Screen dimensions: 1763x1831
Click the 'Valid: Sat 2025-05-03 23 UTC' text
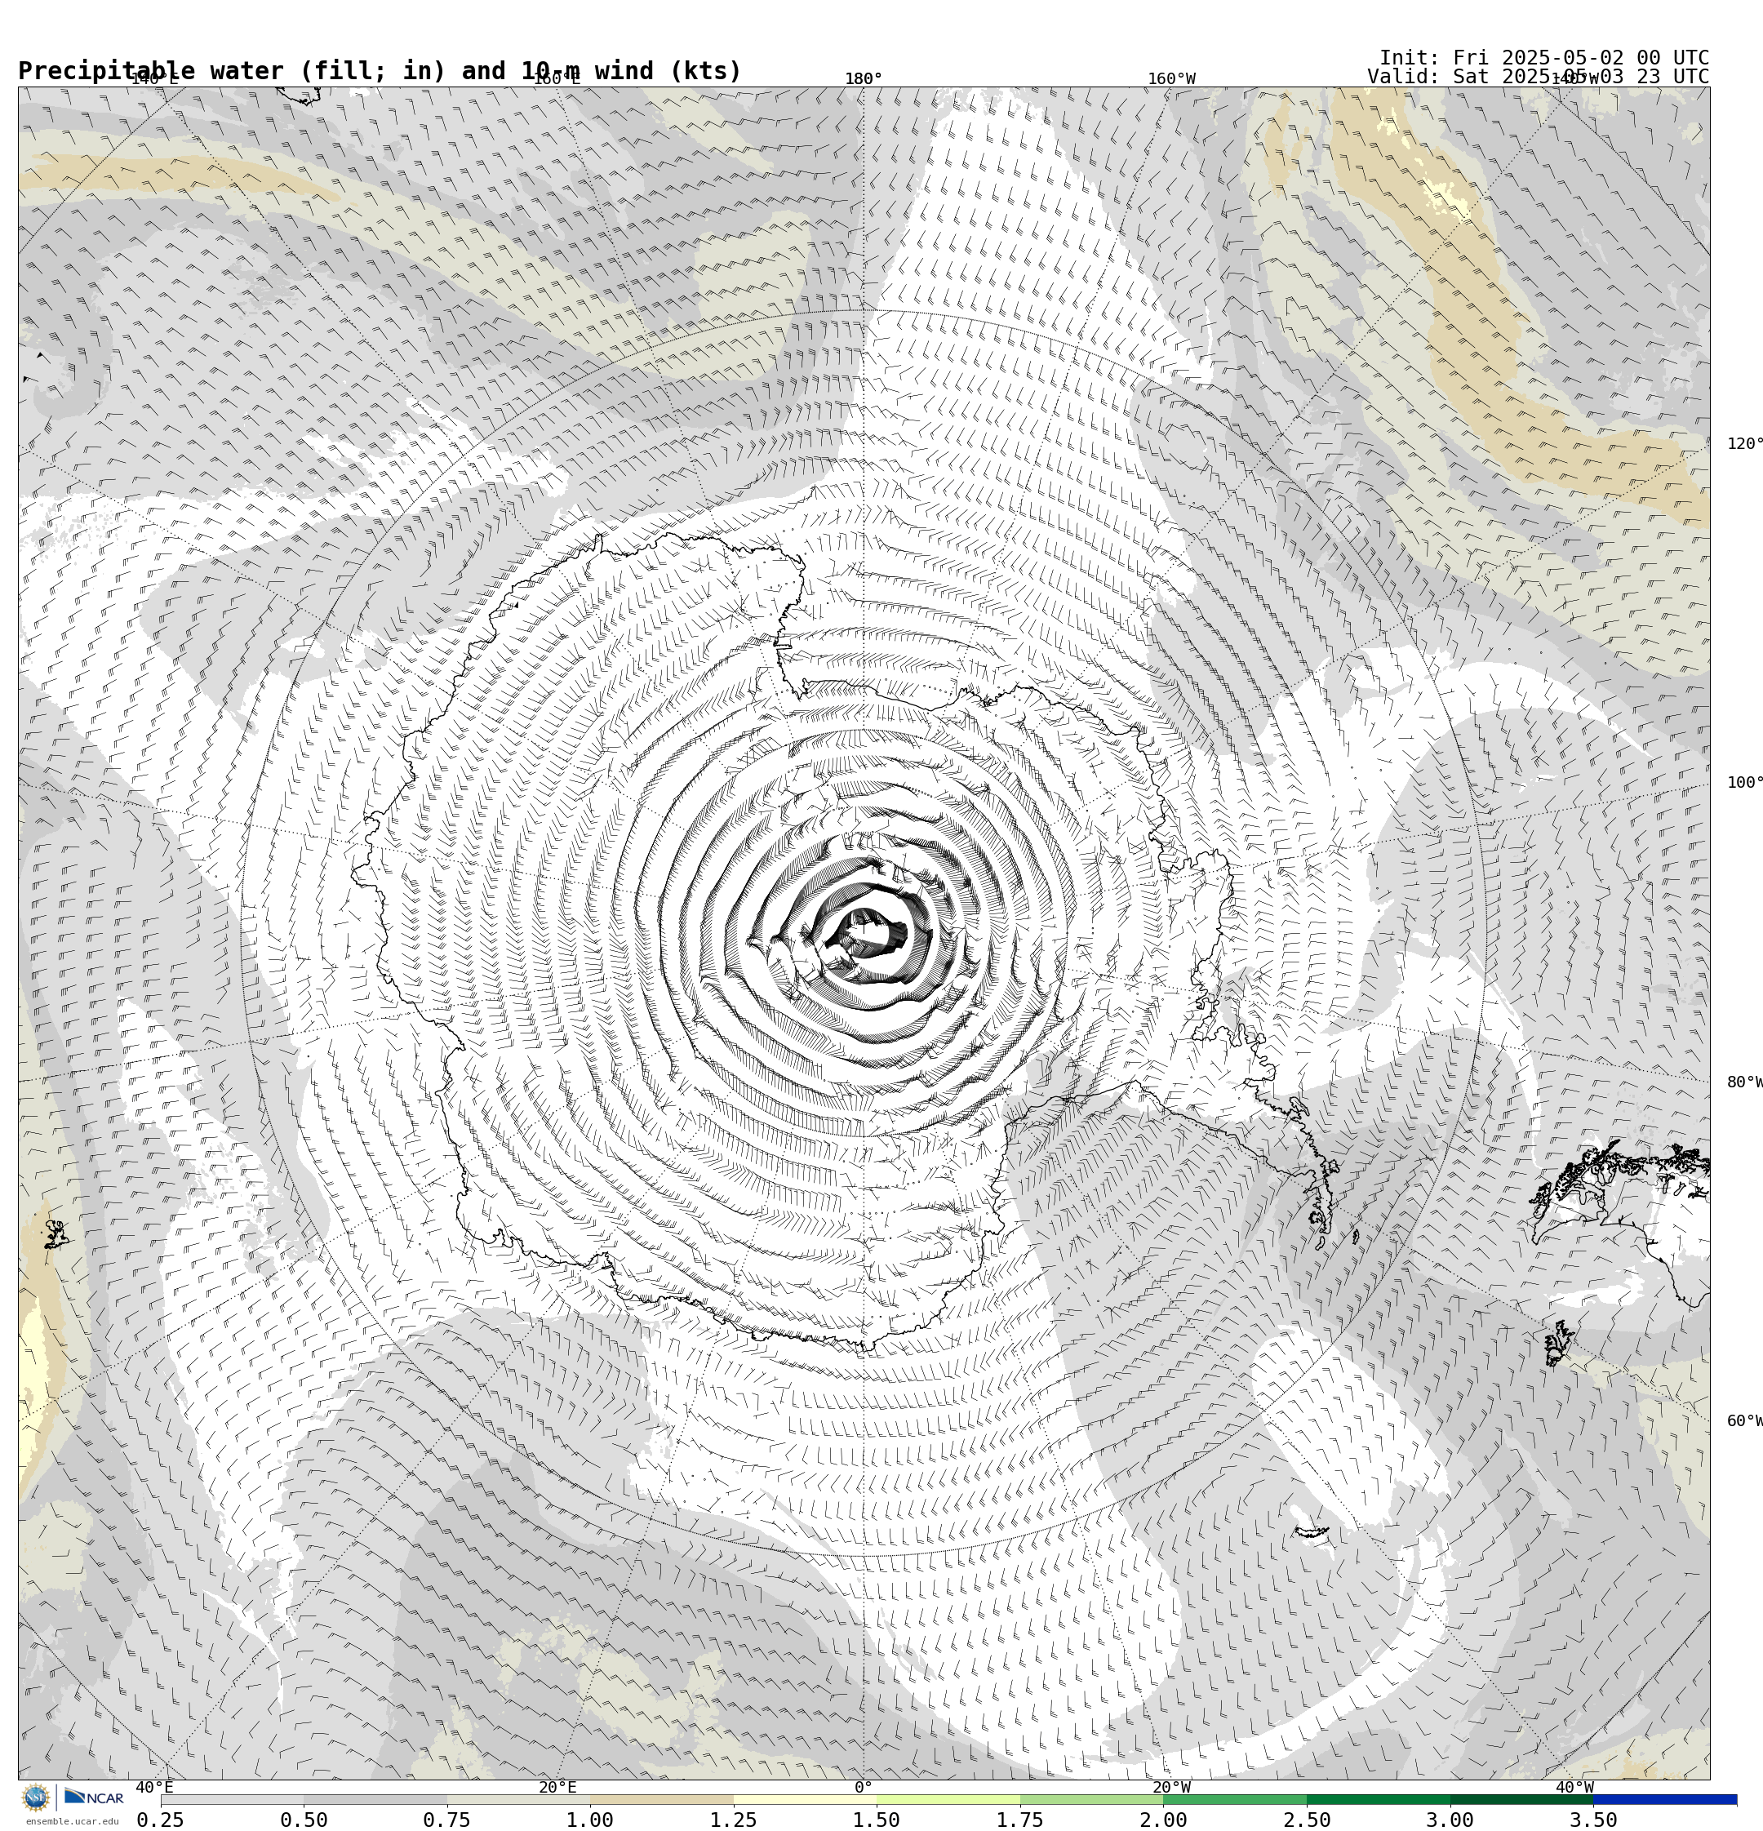click(x=1538, y=77)
